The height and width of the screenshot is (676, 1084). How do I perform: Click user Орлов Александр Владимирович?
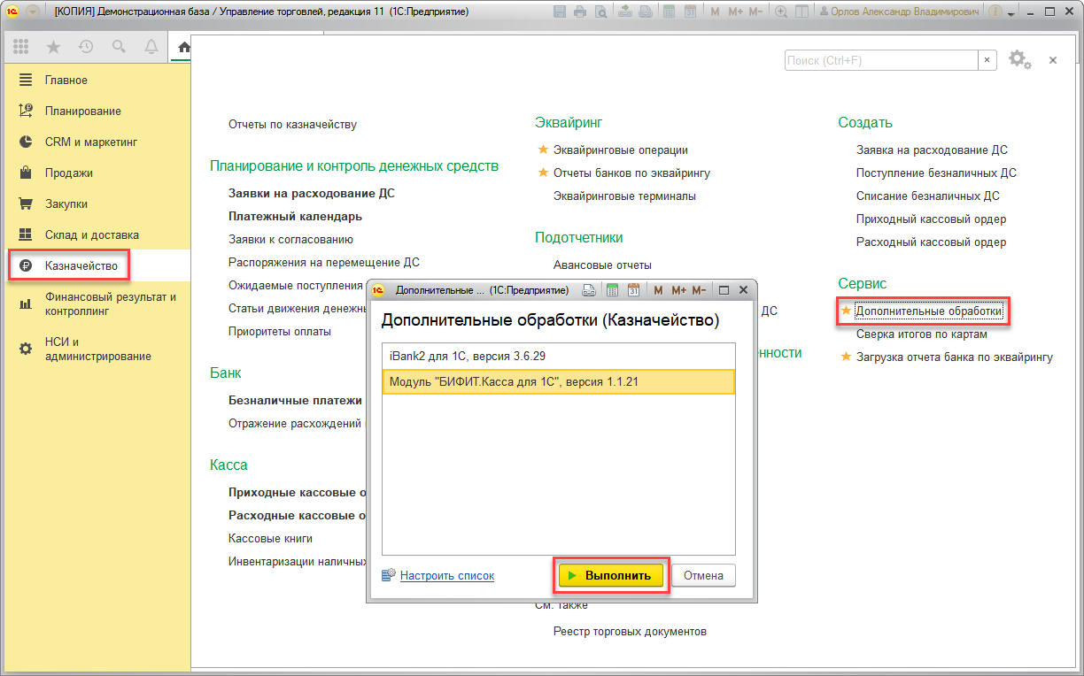[x=899, y=12]
